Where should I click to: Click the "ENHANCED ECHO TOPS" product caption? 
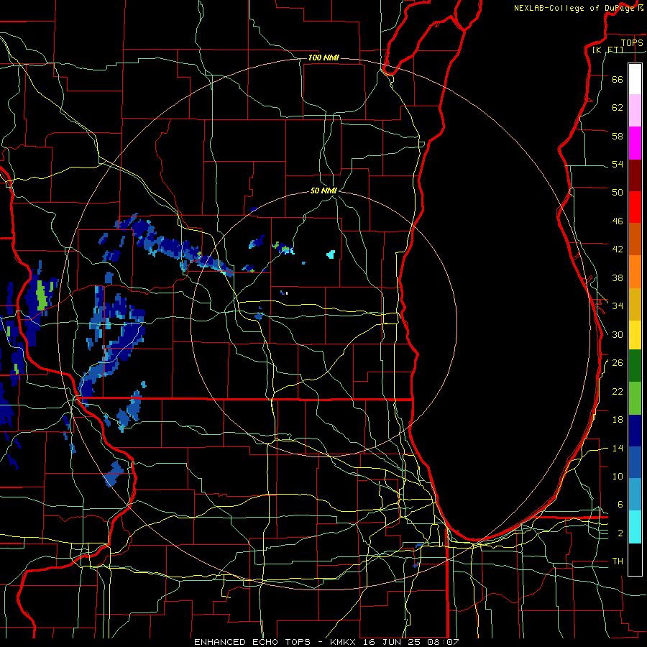[252, 642]
